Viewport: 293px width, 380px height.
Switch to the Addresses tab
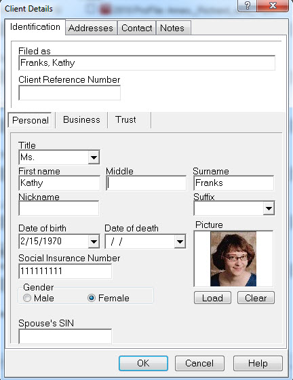click(91, 28)
